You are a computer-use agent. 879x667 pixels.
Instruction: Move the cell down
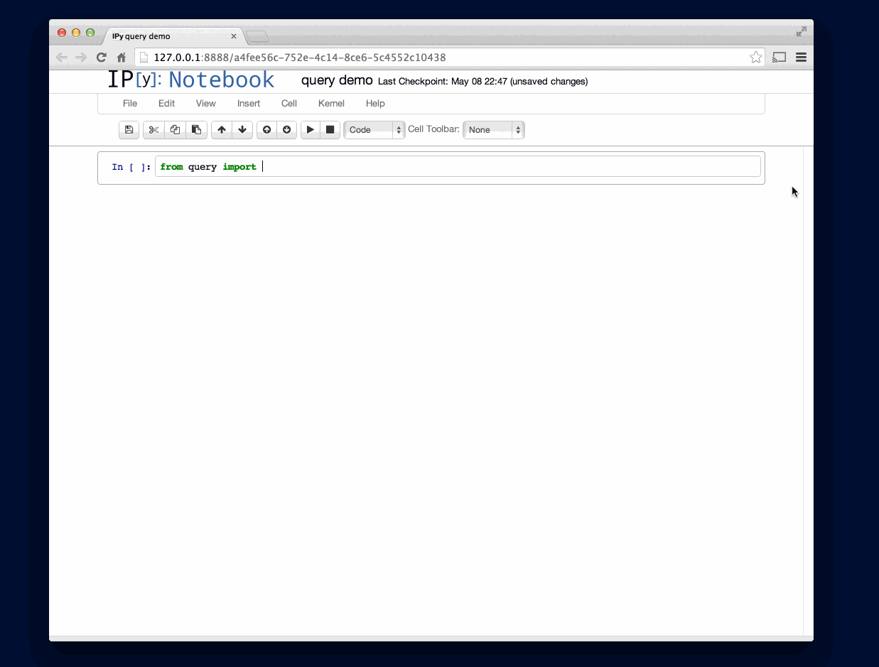coord(242,129)
